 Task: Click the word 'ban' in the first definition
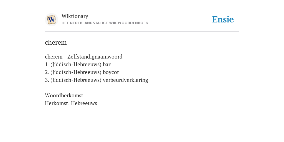coord(107,64)
